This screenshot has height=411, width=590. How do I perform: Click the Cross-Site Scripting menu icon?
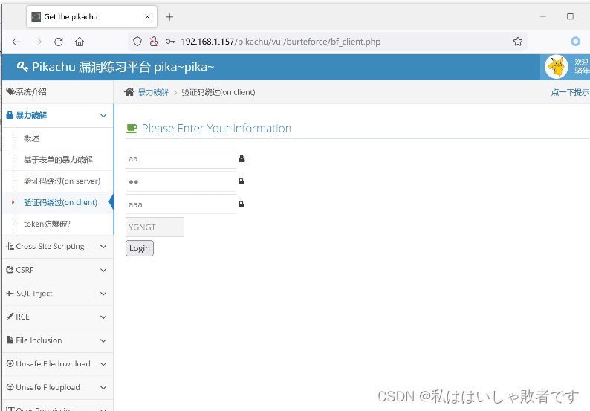(x=10, y=246)
